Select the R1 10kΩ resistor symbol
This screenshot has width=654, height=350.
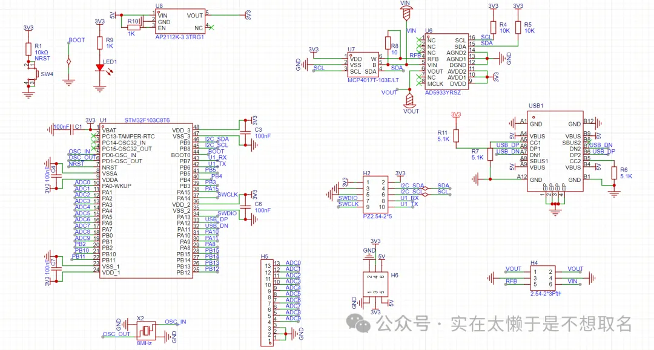[27, 50]
